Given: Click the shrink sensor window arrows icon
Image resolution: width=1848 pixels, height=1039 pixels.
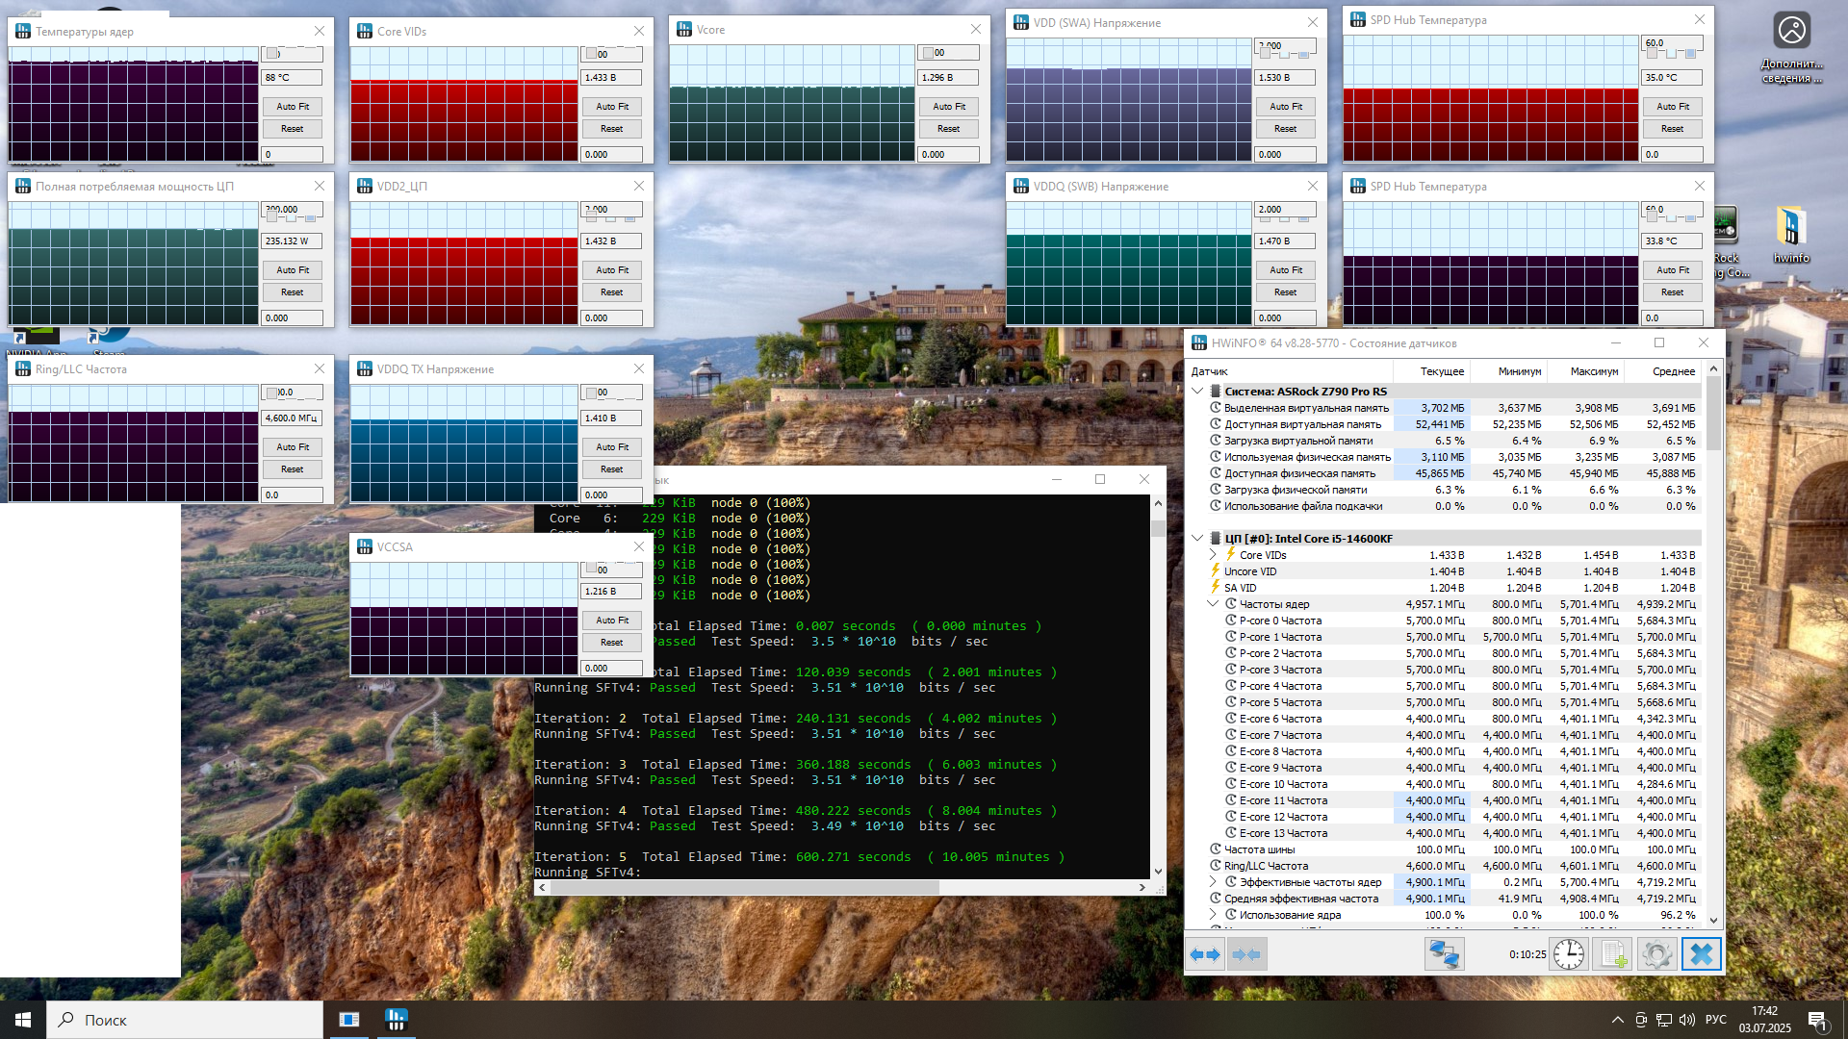Looking at the screenshot, I should point(1246,954).
